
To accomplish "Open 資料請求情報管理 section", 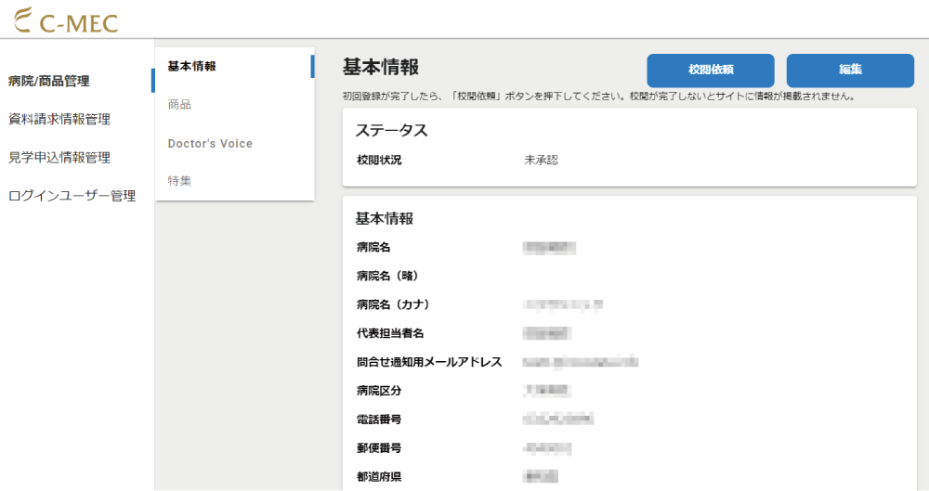I will (x=59, y=119).
